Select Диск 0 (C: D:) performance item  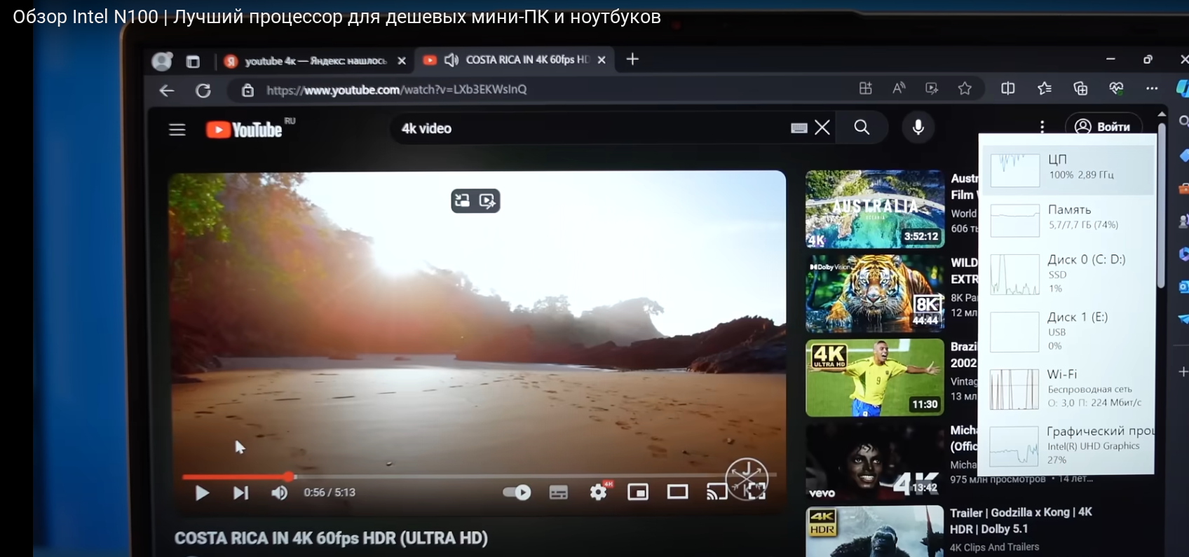point(1068,274)
